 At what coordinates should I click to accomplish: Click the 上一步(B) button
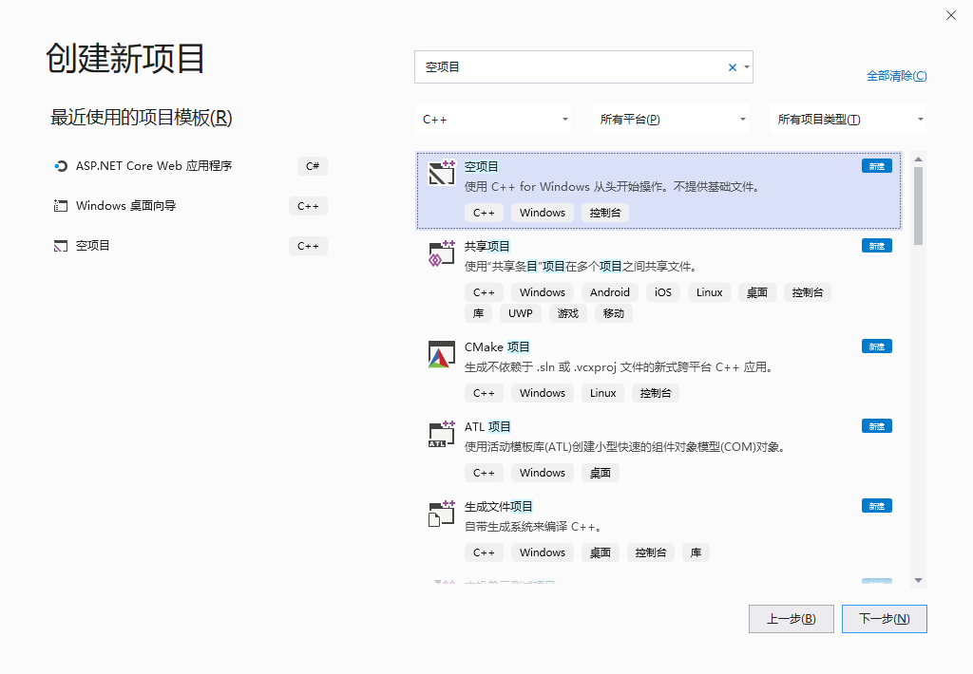pos(792,619)
